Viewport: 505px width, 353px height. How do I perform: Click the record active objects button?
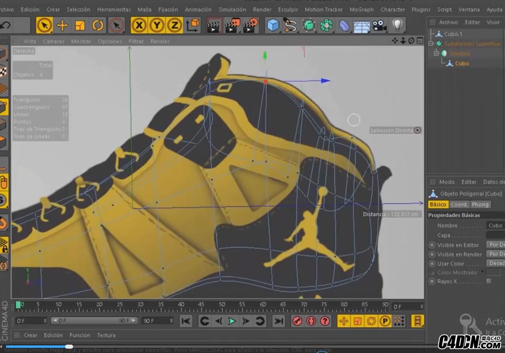[x=297, y=321]
